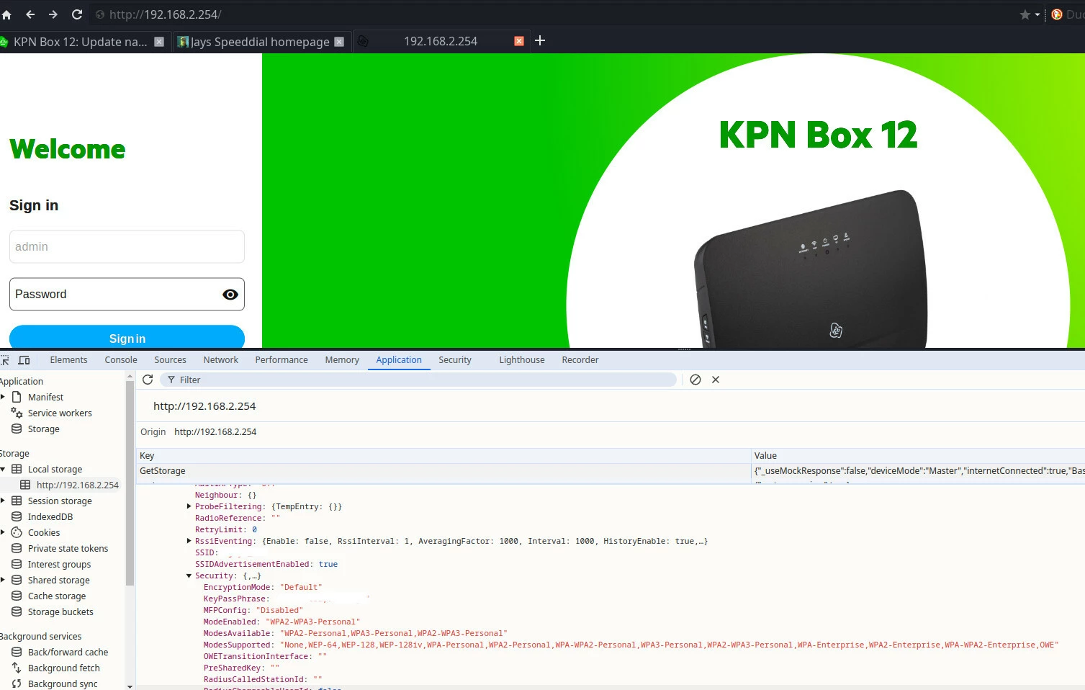Open the Performance DevTools tab
Image resolution: width=1085 pixels, height=690 pixels.
tap(282, 360)
